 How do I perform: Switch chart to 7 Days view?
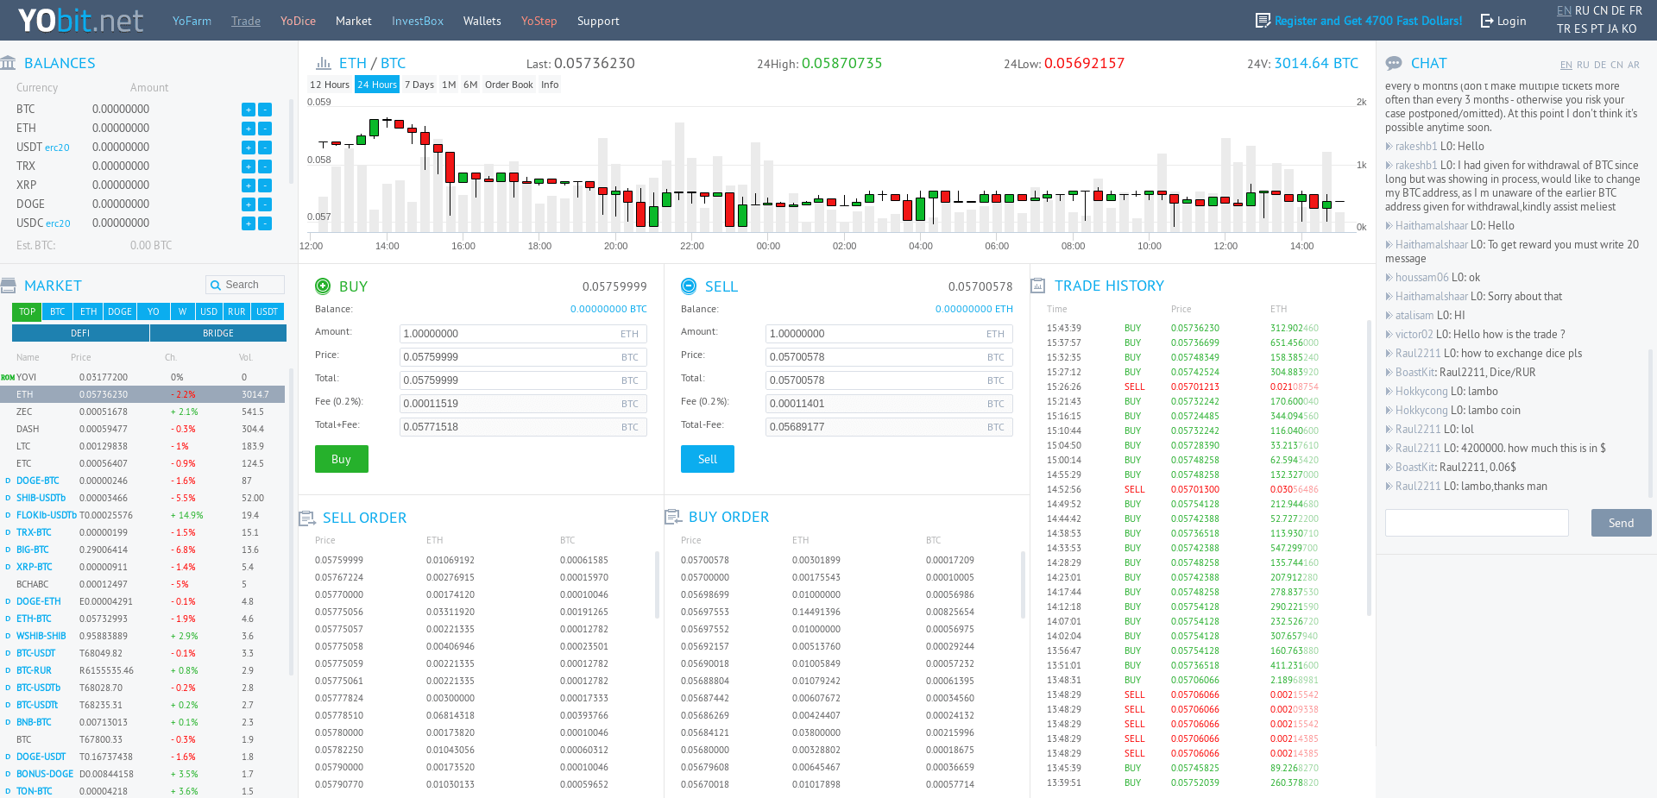coord(419,84)
